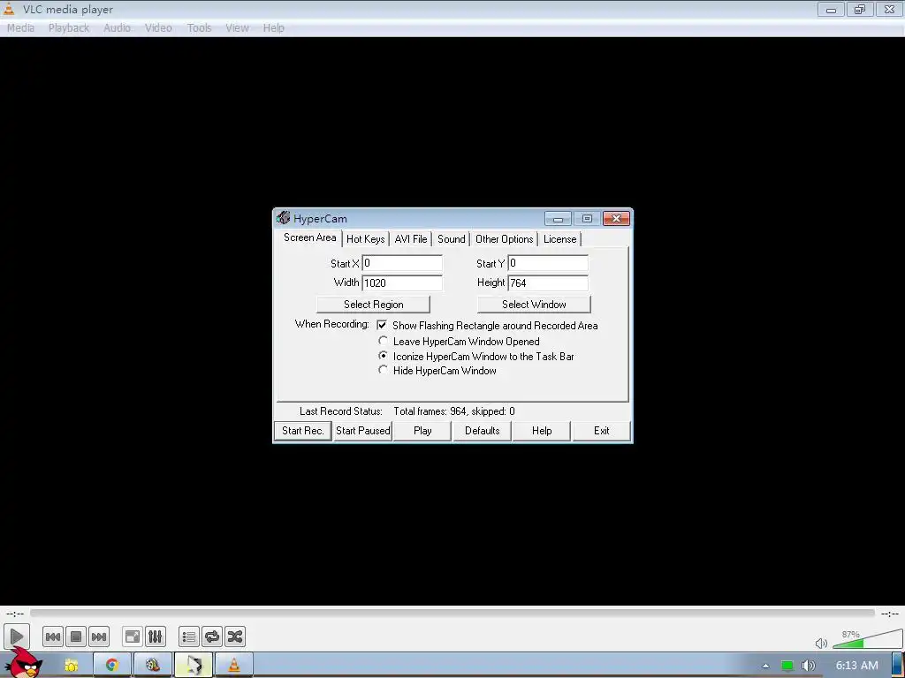Click Select Region button
The image size is (905, 678).
[374, 305]
